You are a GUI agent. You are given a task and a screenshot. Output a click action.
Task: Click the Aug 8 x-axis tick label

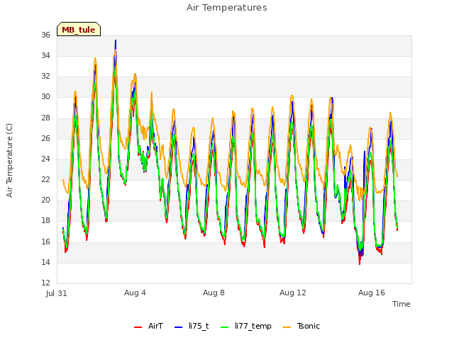tap(214, 293)
